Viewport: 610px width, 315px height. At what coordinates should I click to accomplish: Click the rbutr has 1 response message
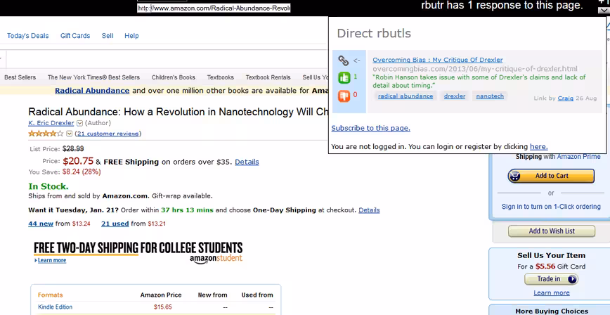click(502, 6)
